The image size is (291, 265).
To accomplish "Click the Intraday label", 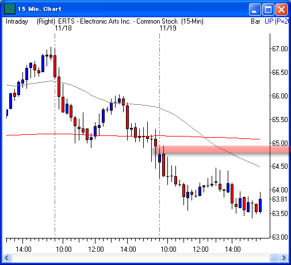I will point(17,21).
